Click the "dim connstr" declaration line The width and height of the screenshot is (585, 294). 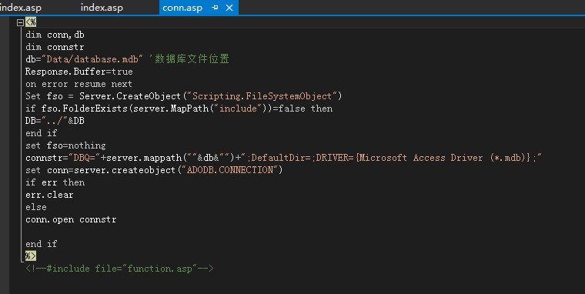click(x=55, y=47)
